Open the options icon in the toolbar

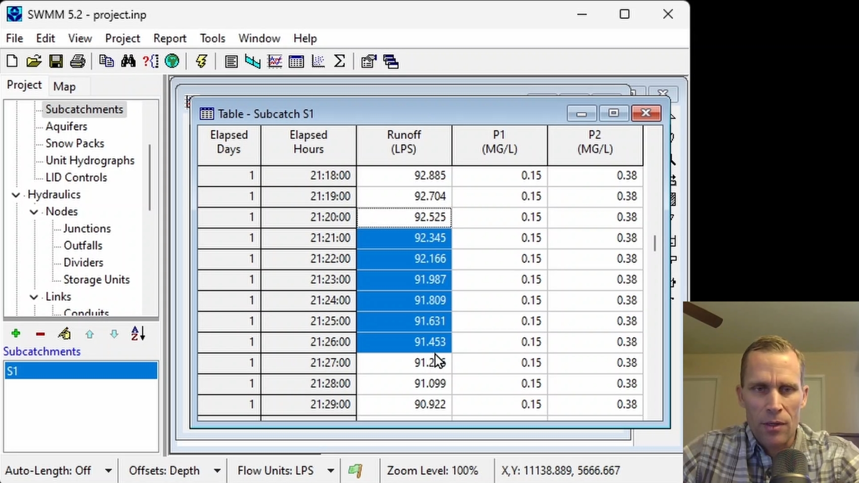click(368, 61)
